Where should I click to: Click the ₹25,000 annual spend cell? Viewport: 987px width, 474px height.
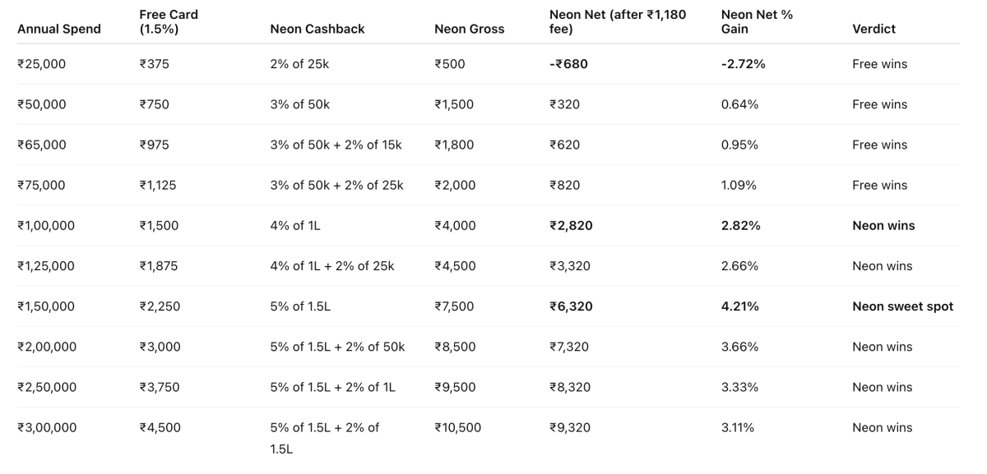coord(42,64)
